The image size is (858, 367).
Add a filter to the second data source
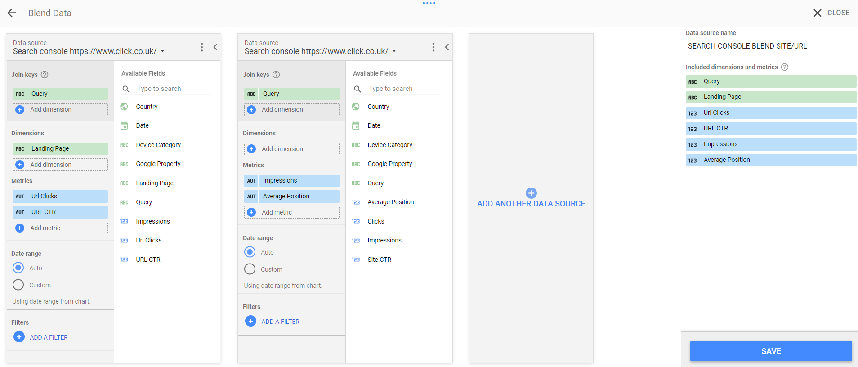pos(273,322)
